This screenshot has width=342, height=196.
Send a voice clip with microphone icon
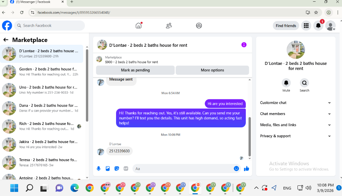click(x=99, y=169)
